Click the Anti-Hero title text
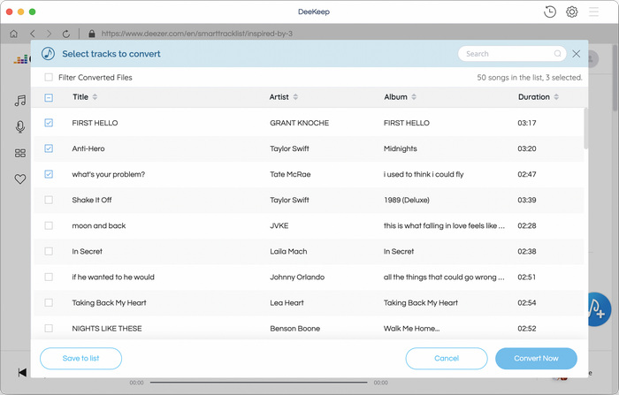 (88, 148)
